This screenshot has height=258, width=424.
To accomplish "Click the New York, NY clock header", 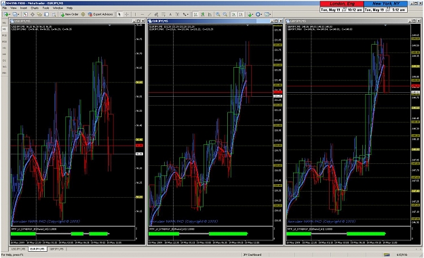I will tap(385, 4).
